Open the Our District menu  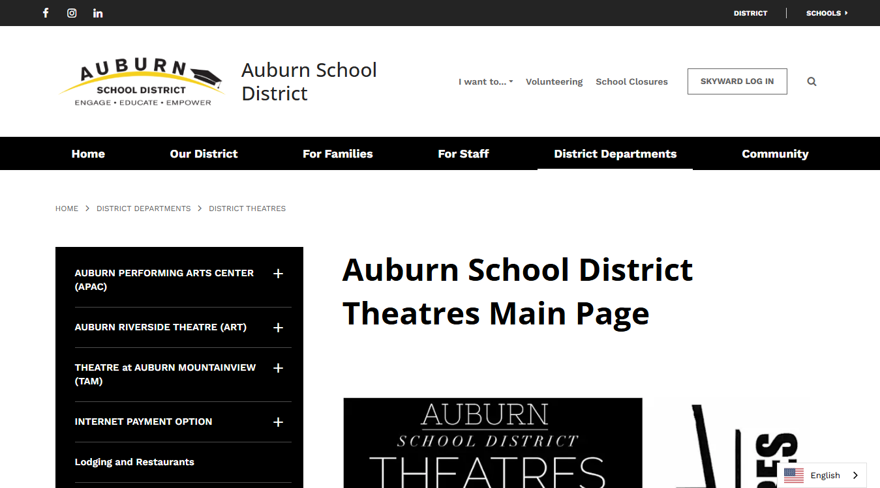204,154
